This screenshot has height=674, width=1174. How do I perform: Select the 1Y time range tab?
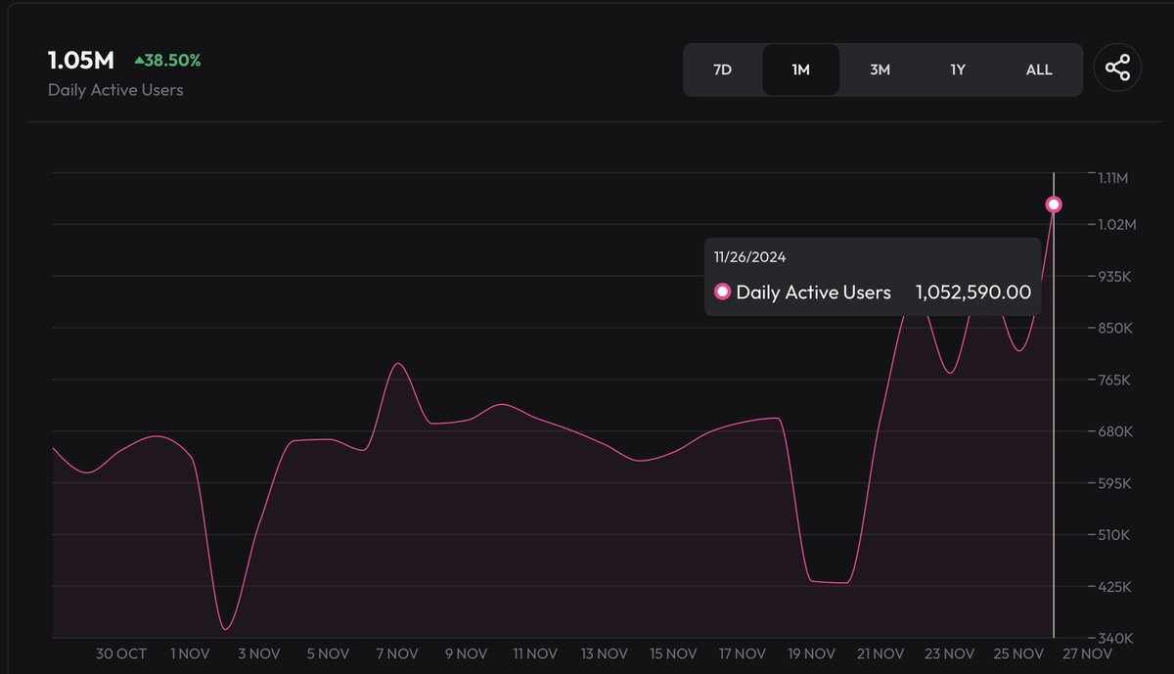(x=959, y=69)
